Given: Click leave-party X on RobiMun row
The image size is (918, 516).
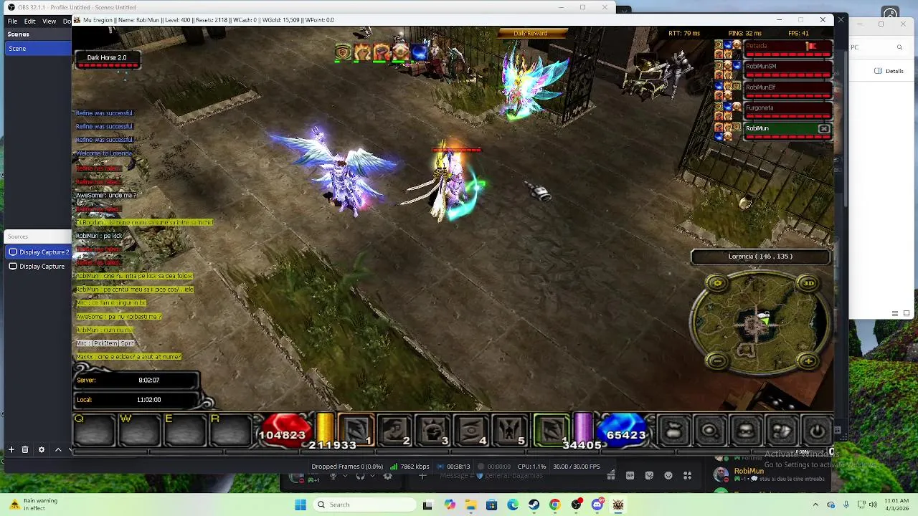Looking at the screenshot, I should click(x=824, y=129).
